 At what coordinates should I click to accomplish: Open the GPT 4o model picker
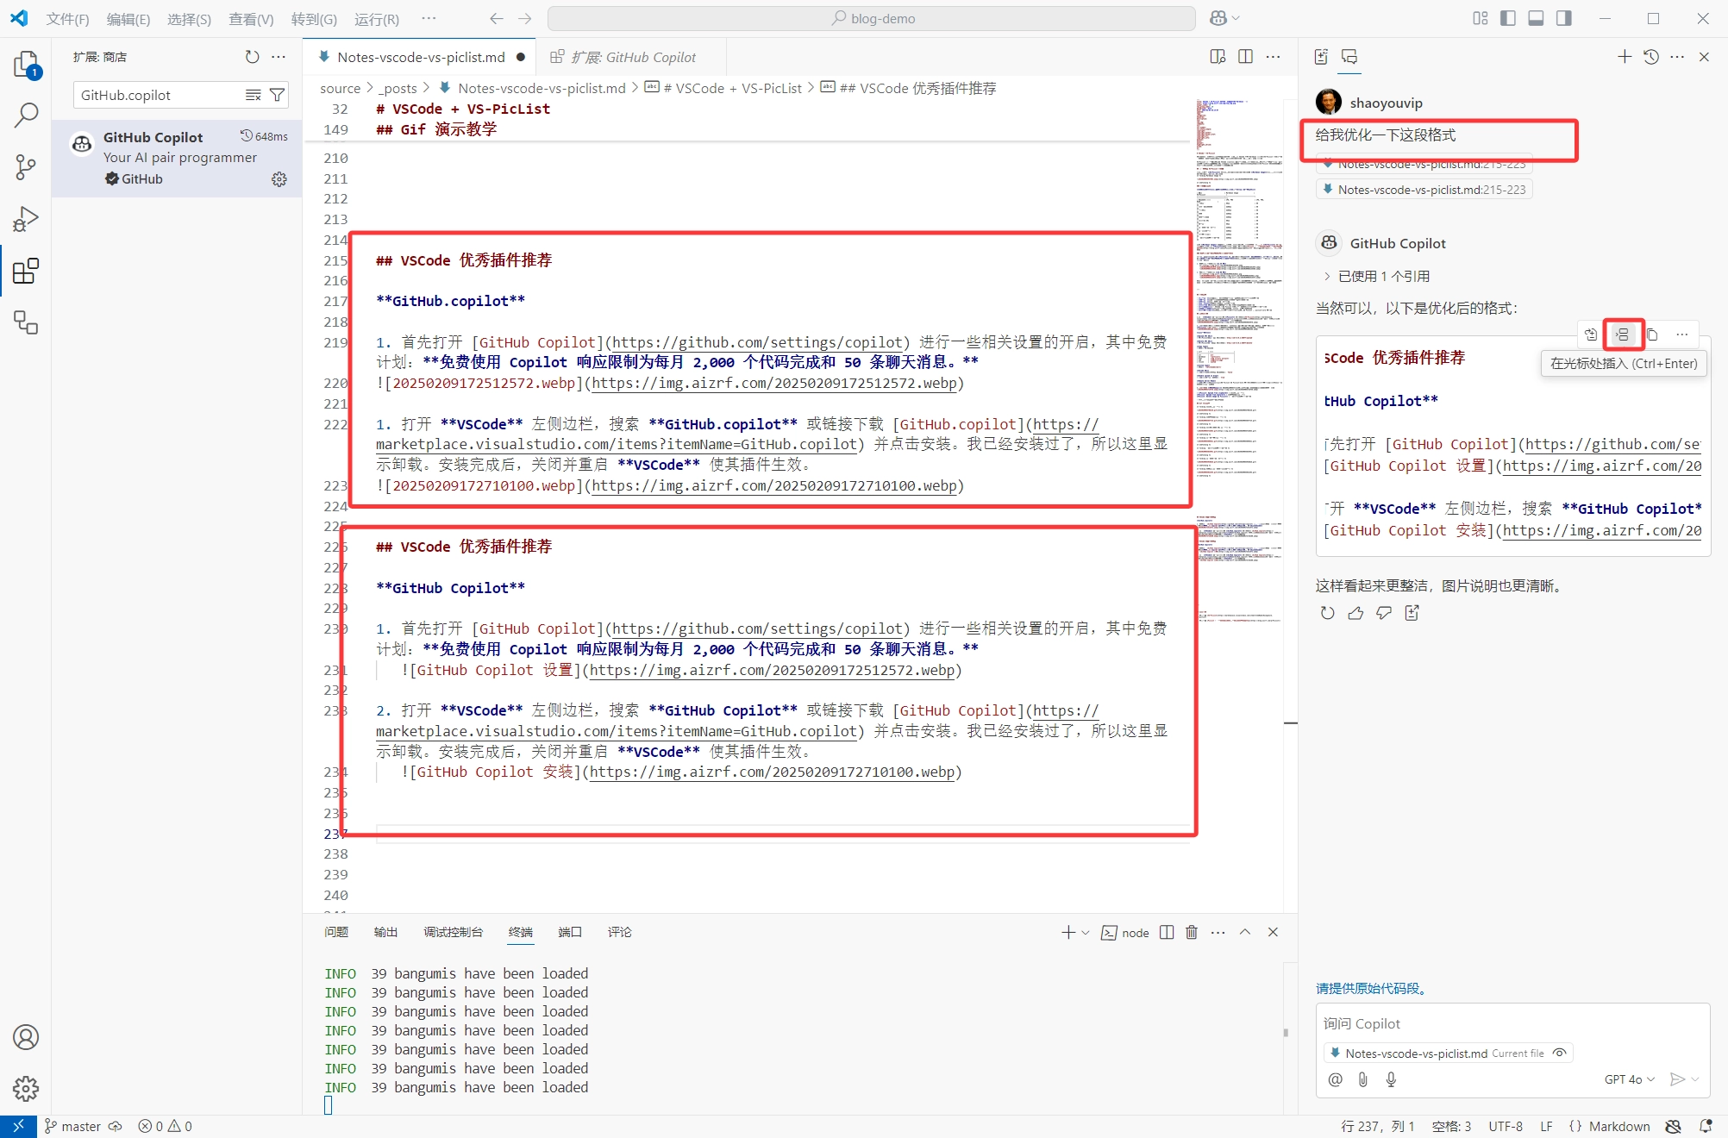pos(1629,1079)
